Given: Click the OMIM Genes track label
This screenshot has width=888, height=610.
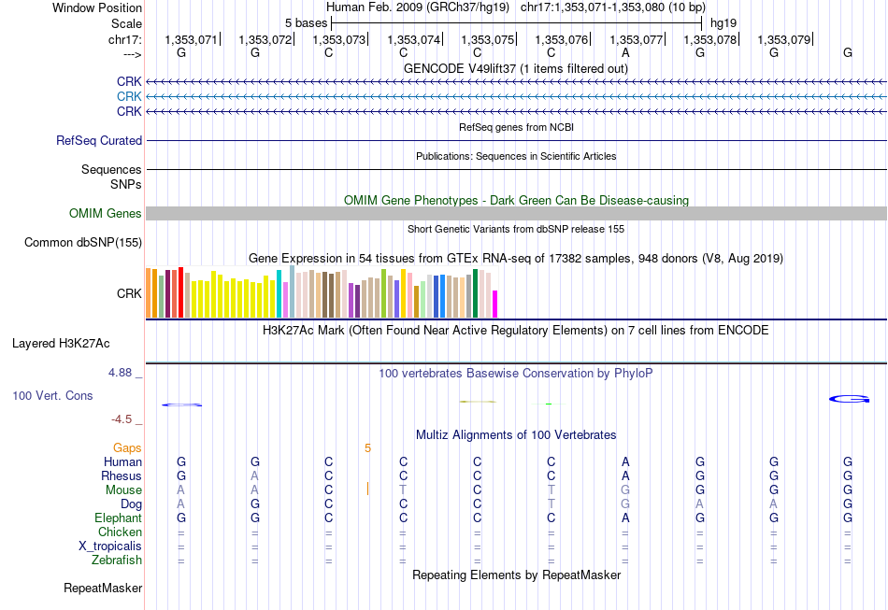Looking at the screenshot, I should click(106, 213).
